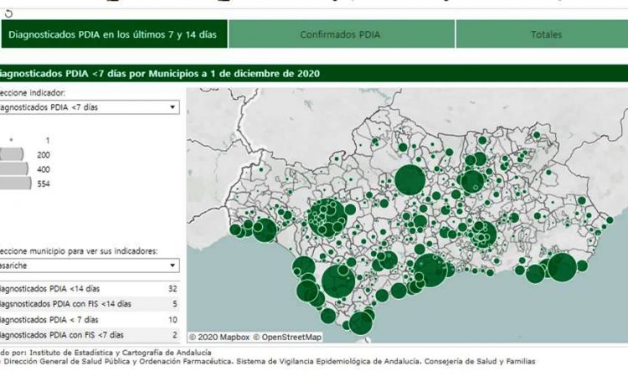This screenshot has width=628, height=377.
Task: Click the 400 size legend marker
Action: (x=13, y=169)
